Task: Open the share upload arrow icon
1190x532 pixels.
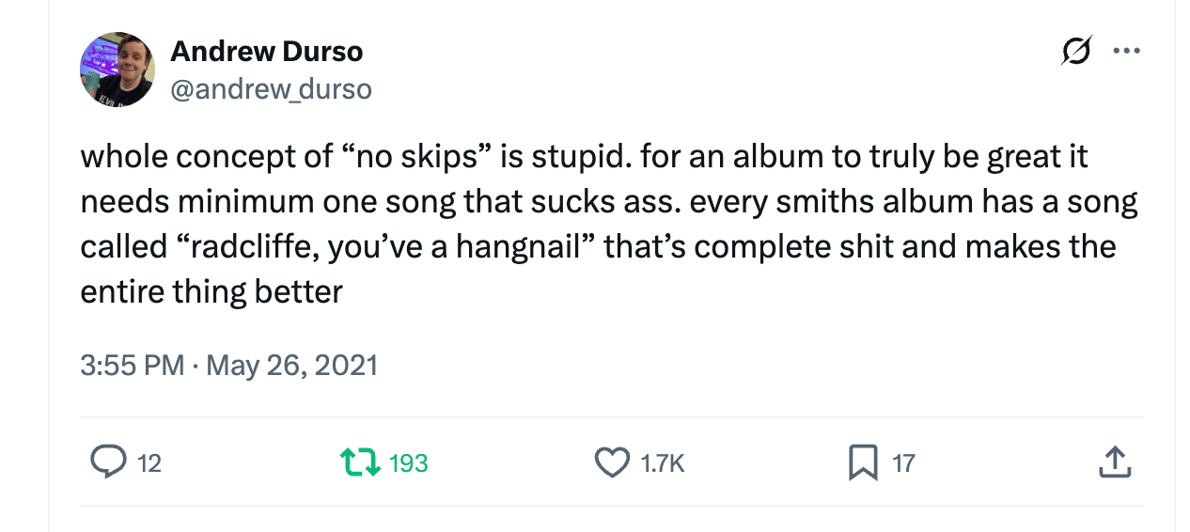Action: 1113,462
